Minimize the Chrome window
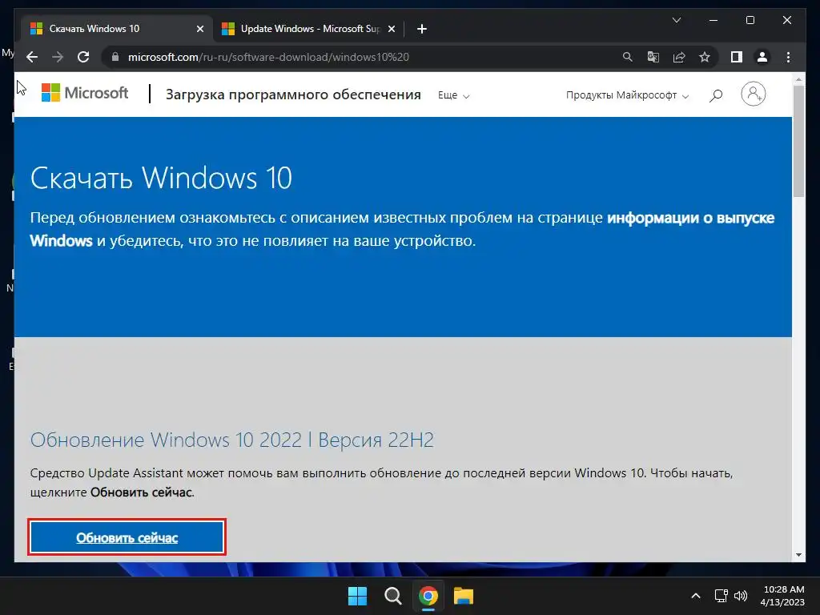This screenshot has height=615, width=820. point(713,20)
